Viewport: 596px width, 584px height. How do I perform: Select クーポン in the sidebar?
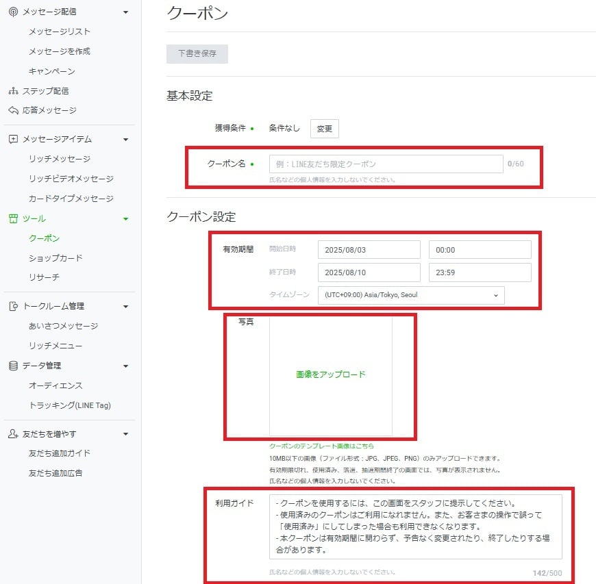click(x=45, y=238)
